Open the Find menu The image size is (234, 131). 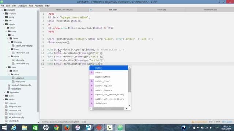[31, 6]
